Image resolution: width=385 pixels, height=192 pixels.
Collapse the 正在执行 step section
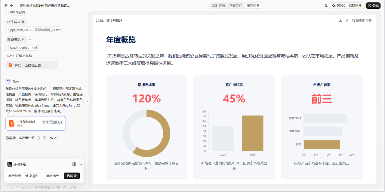coord(30,40)
